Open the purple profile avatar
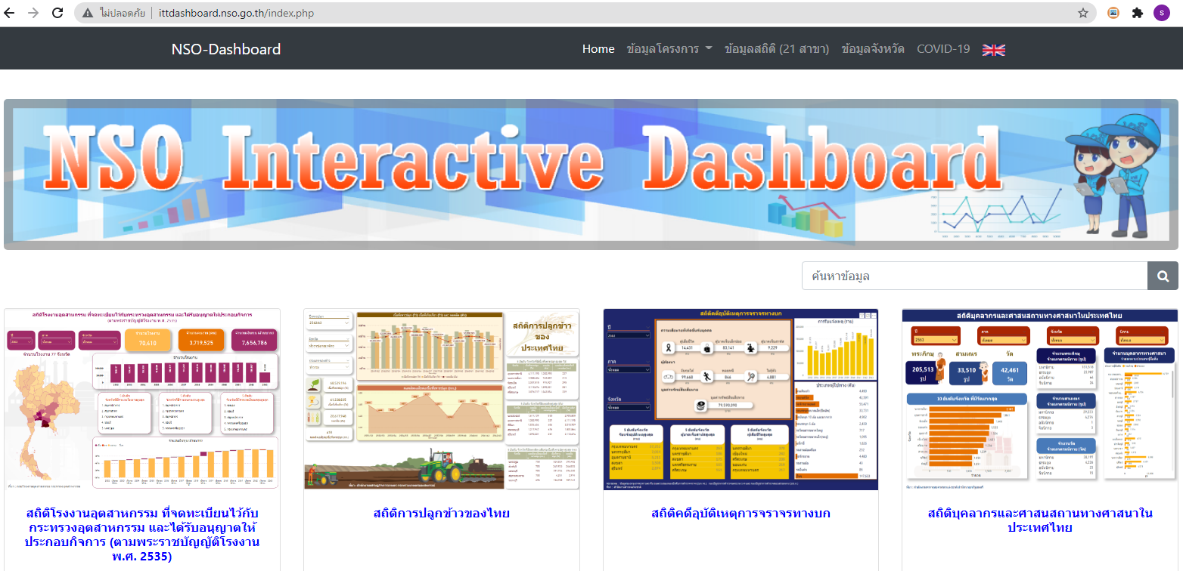The height and width of the screenshot is (571, 1183). click(x=1161, y=13)
